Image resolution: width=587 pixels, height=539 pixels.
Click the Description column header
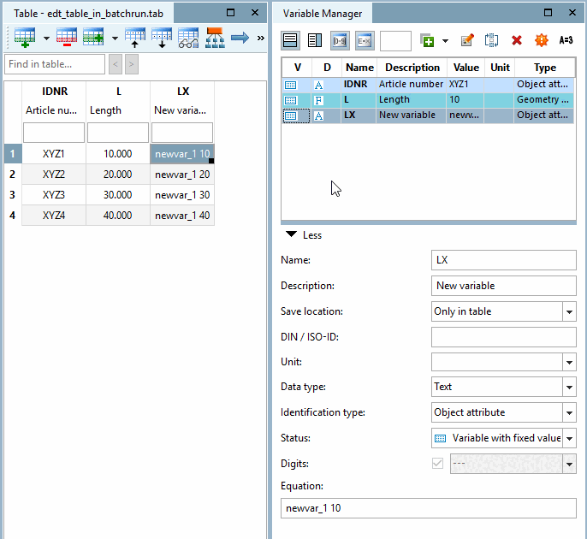[x=412, y=68]
